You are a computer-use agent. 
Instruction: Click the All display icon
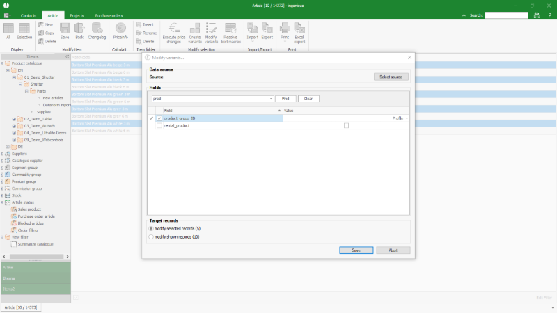pyautogui.click(x=8, y=31)
